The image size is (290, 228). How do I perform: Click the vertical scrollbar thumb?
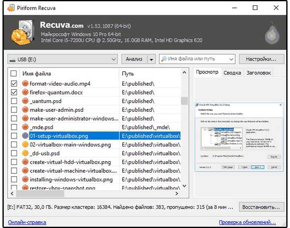[184, 101]
